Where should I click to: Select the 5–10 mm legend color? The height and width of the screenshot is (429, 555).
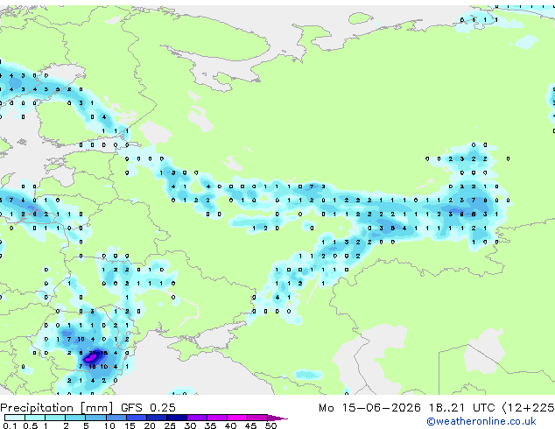95,418
